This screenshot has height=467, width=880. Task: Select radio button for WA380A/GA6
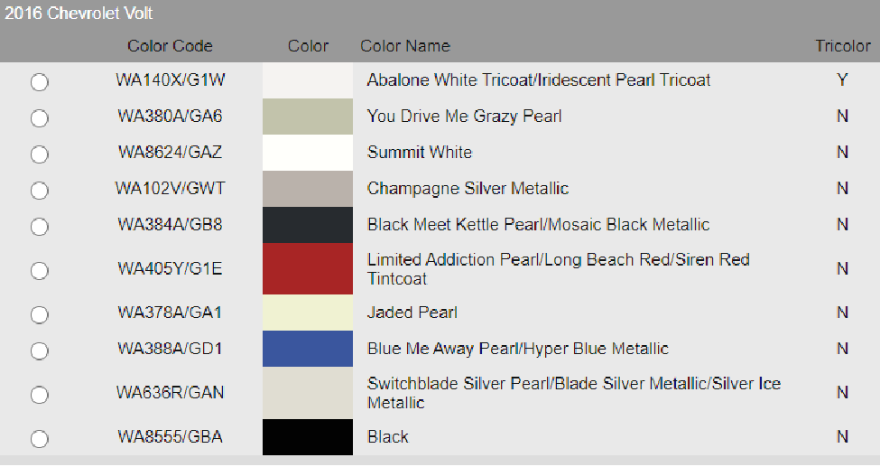[40, 118]
